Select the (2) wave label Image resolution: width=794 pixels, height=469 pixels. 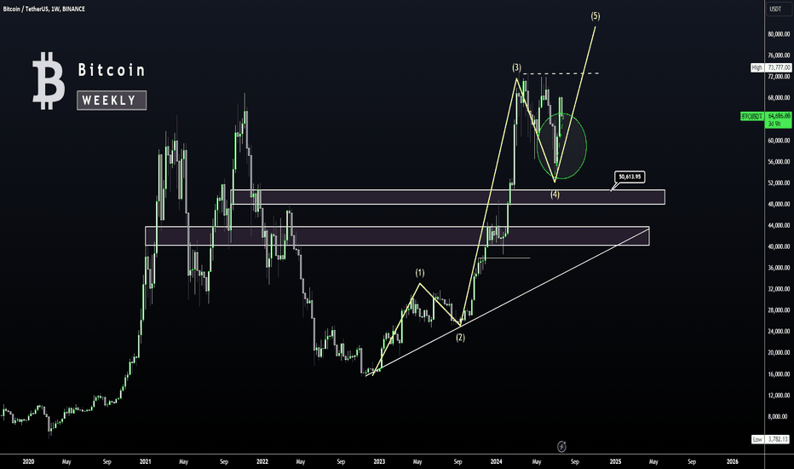point(460,337)
